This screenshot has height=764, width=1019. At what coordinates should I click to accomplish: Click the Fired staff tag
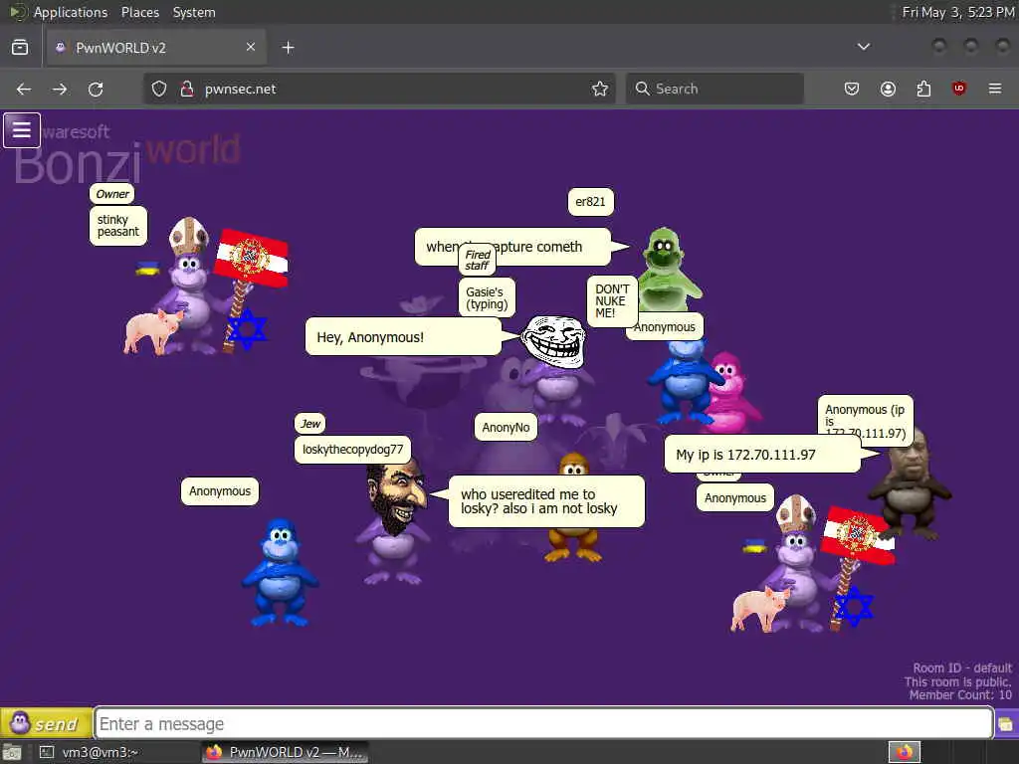(x=477, y=260)
